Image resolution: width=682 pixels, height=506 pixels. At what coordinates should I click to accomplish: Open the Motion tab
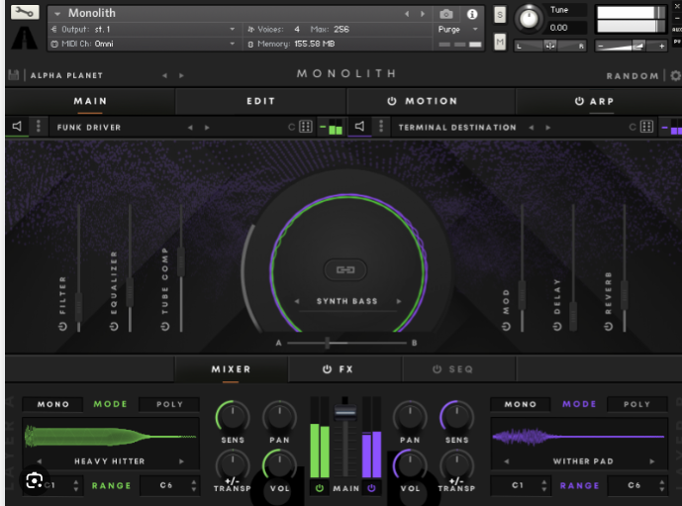(x=431, y=101)
